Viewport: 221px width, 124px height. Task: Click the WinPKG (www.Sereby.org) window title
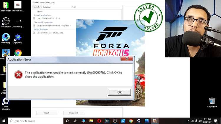[x=44, y=3]
